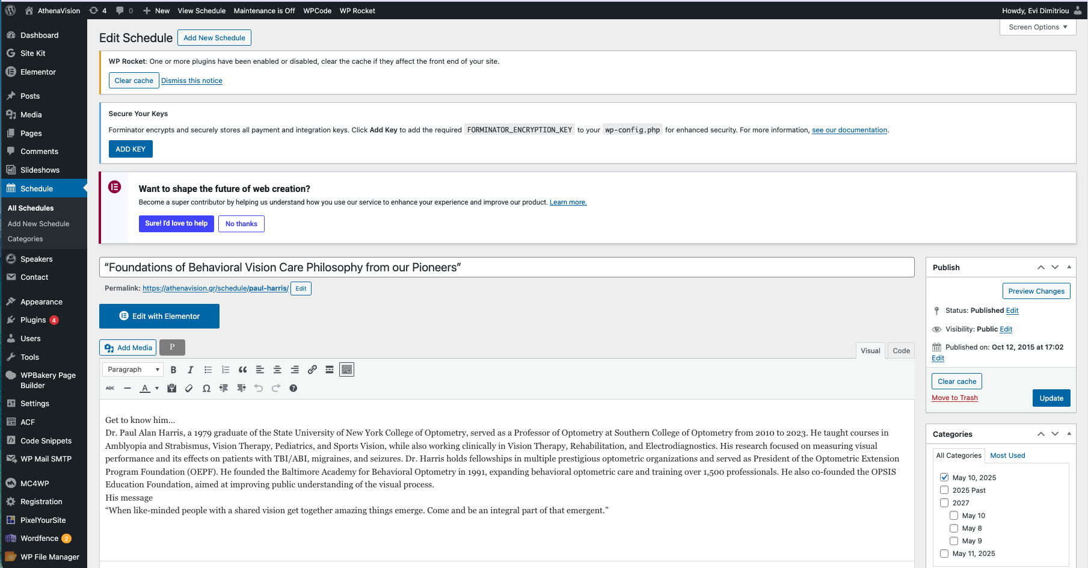Open the text color picker arrow
The image size is (1088, 568).
(157, 389)
